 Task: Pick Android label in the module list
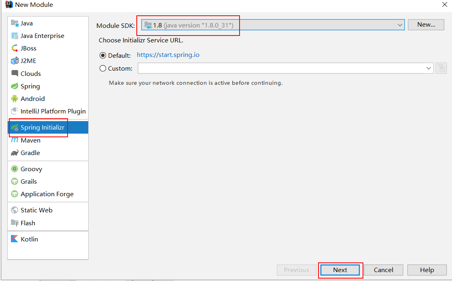point(32,99)
